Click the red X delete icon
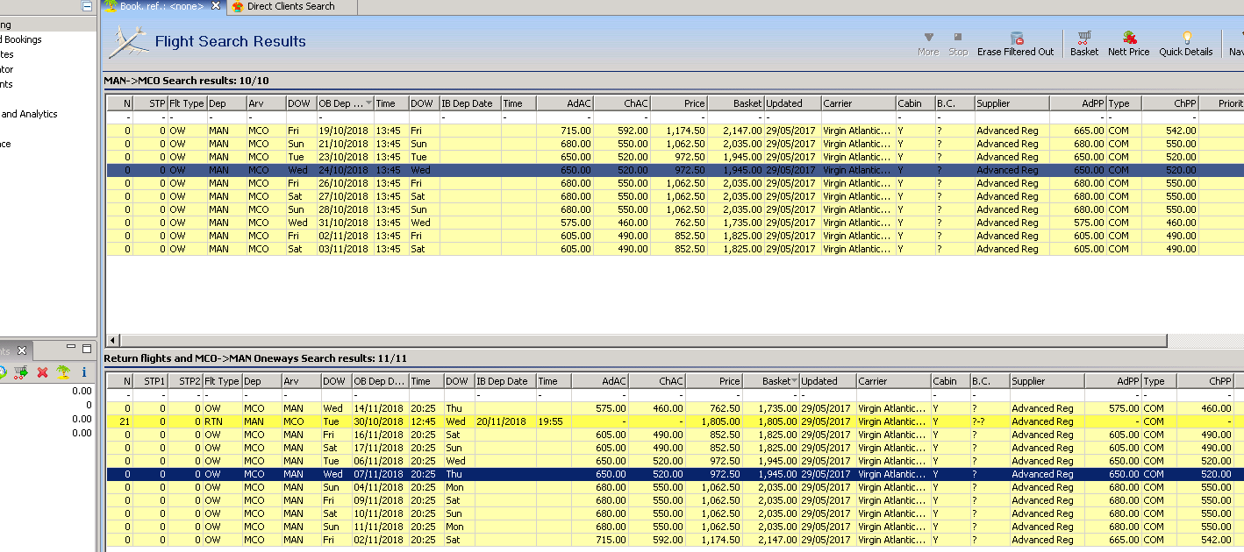Viewport: 1244px width, 552px height. click(41, 372)
